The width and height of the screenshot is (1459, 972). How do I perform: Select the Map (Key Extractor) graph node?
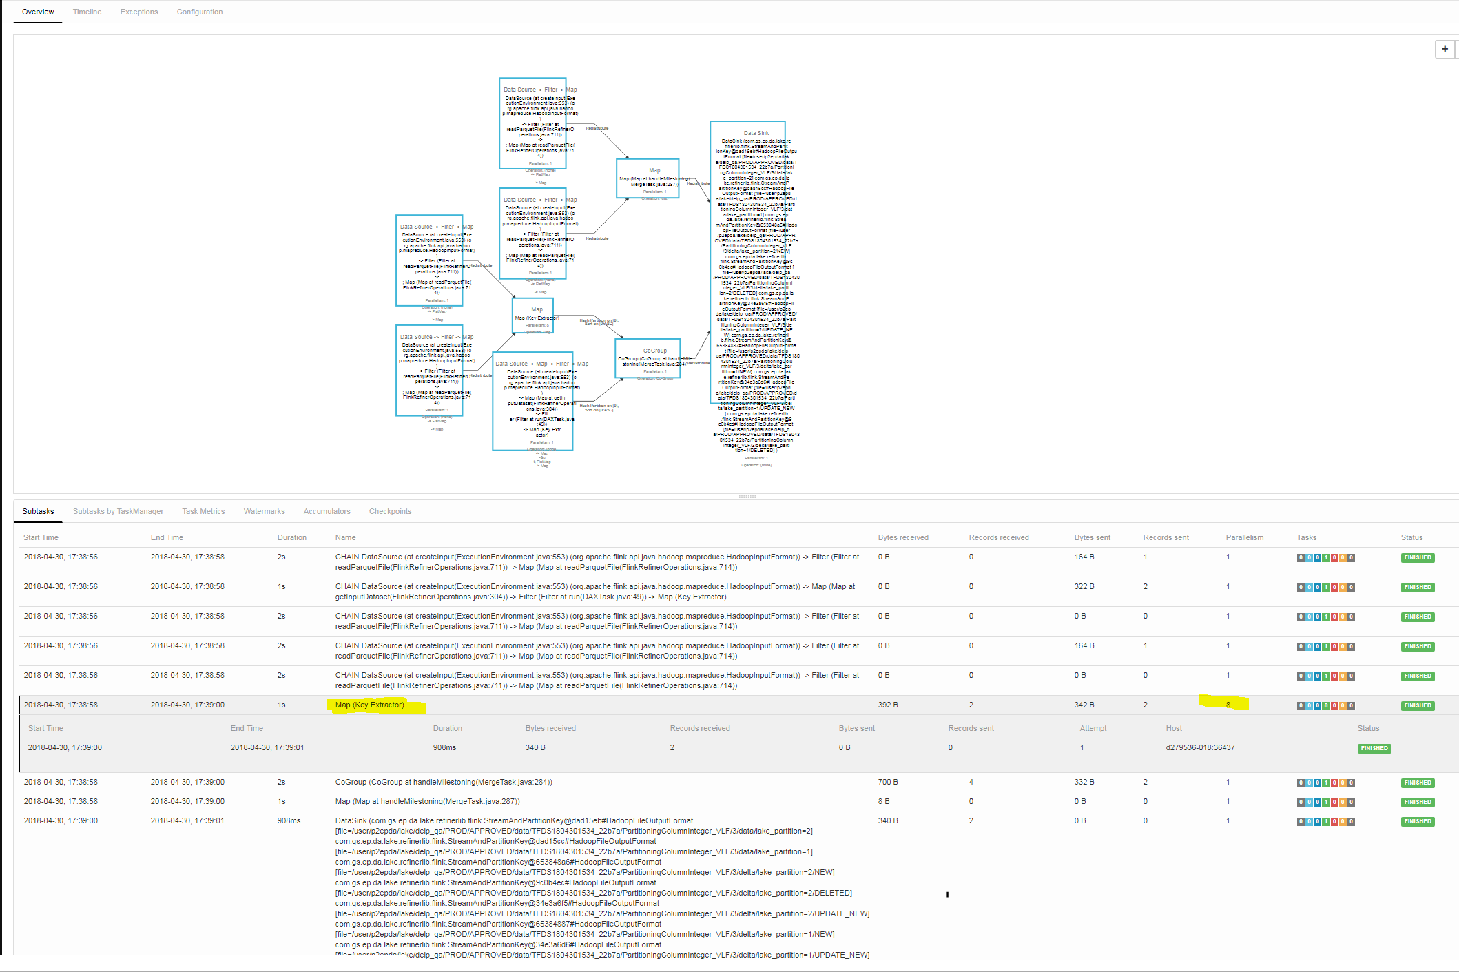point(532,316)
